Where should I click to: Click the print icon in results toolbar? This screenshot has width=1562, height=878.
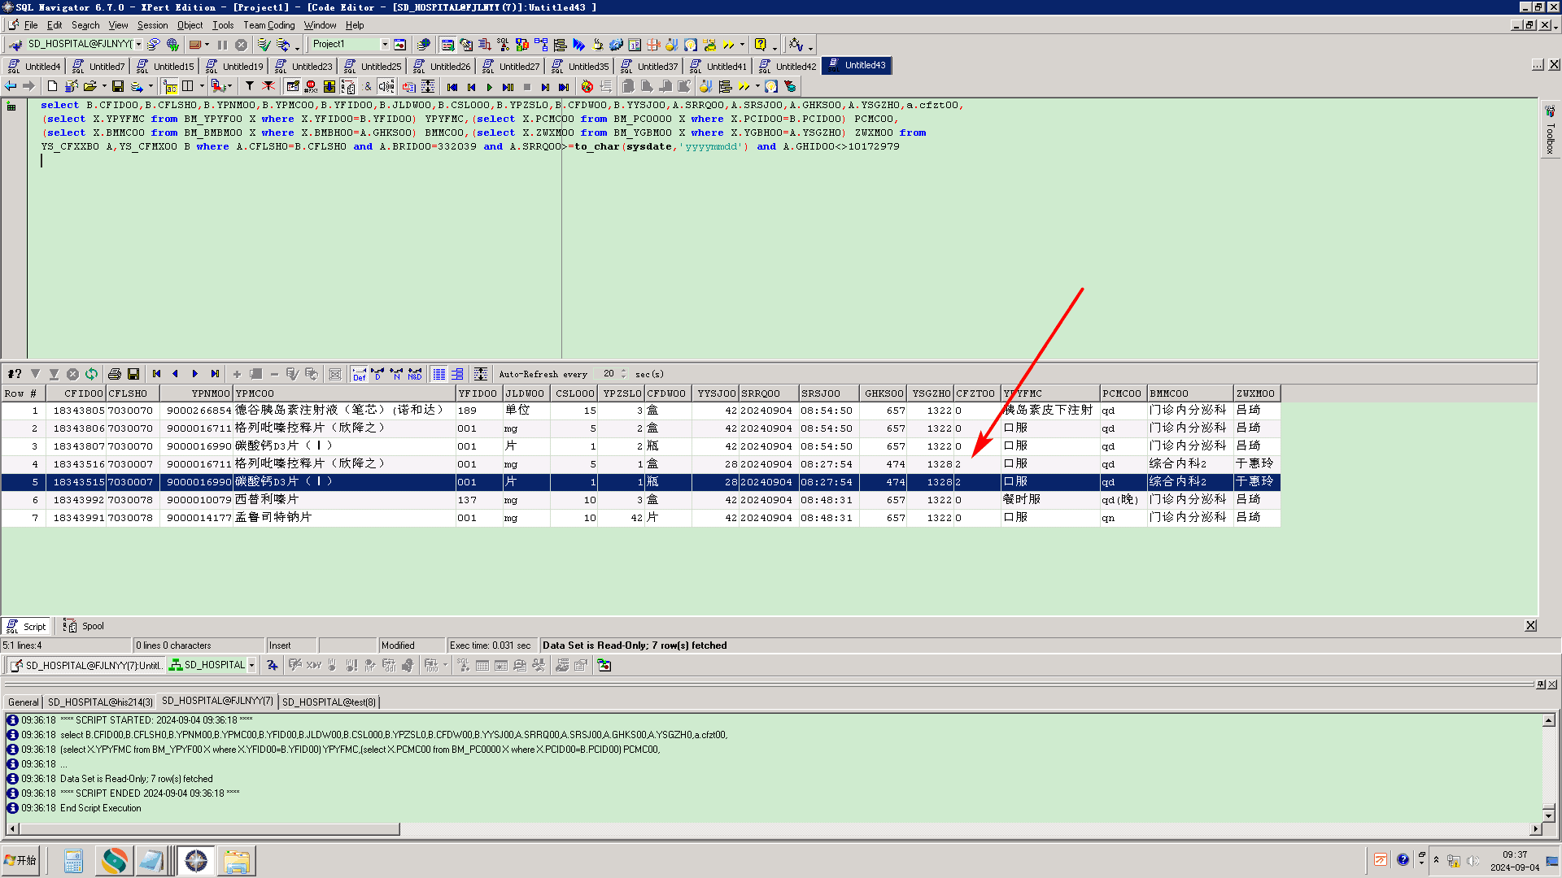[115, 374]
